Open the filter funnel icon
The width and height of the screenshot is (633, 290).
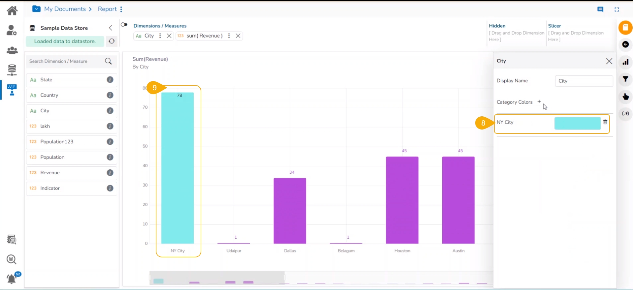point(625,79)
